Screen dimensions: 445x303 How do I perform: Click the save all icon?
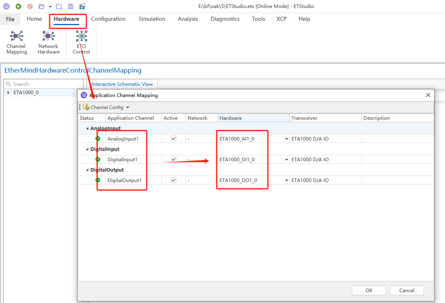click(82, 6)
